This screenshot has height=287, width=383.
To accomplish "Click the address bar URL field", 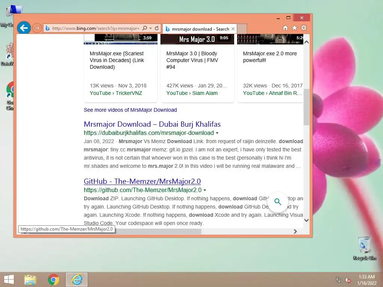I will [96, 28].
